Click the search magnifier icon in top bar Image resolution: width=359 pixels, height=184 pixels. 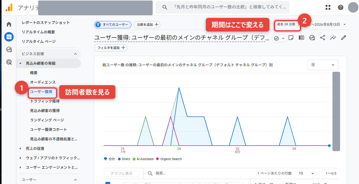point(165,7)
